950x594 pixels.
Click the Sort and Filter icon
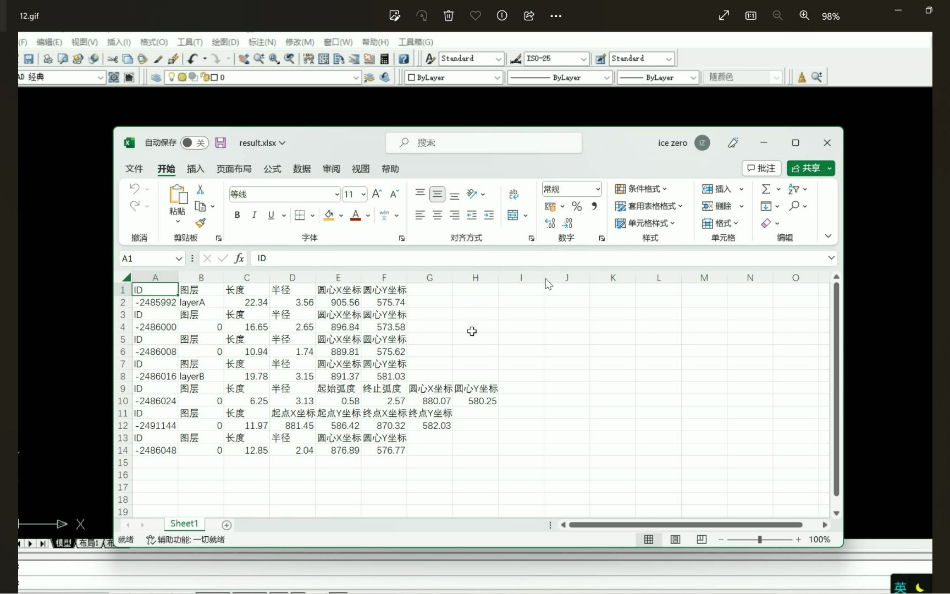point(793,189)
